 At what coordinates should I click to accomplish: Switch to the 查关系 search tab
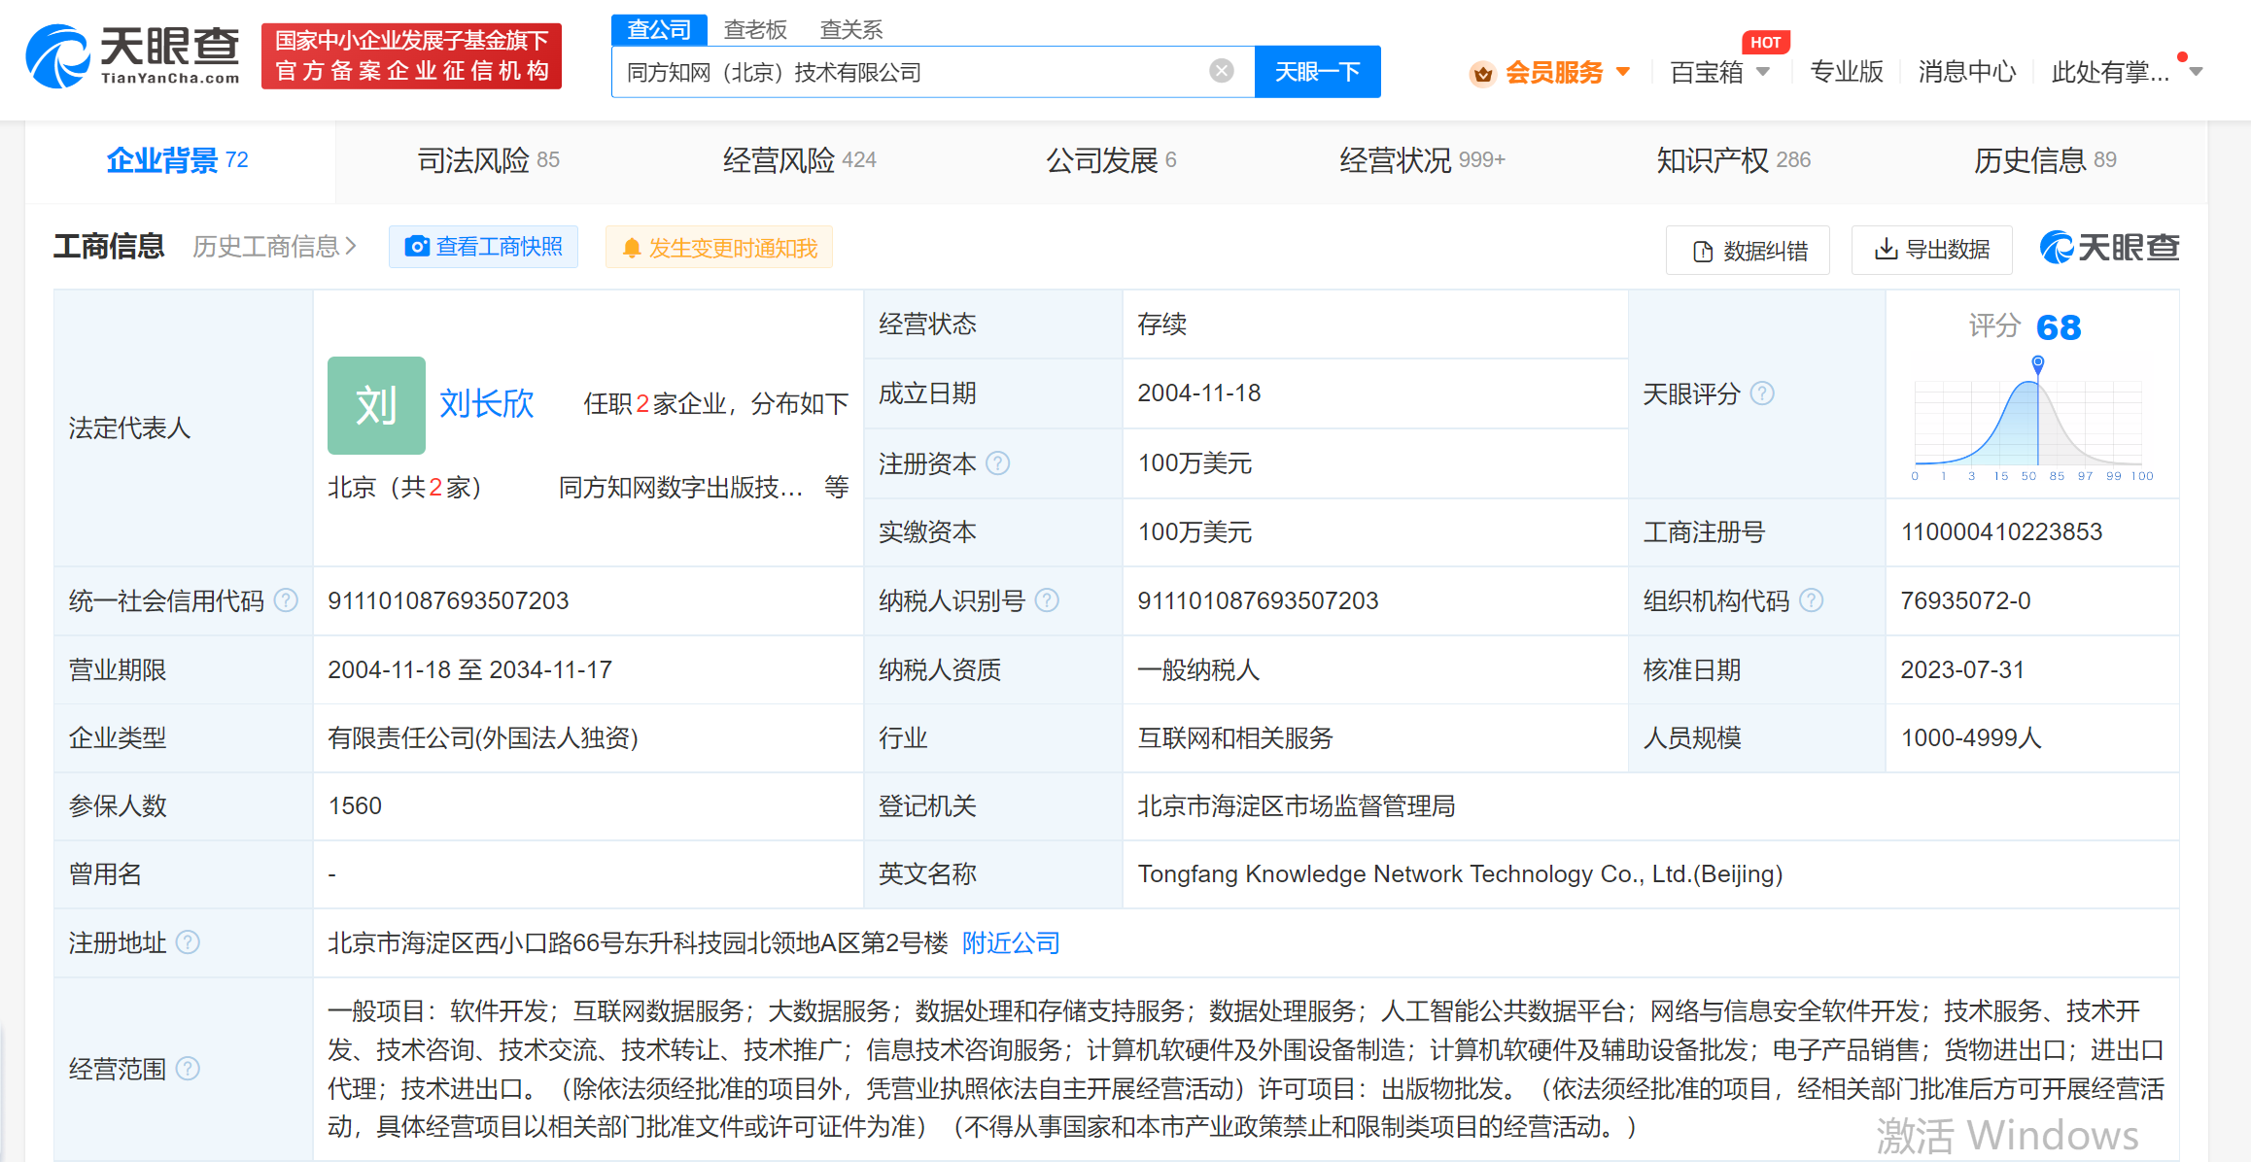[x=851, y=30]
